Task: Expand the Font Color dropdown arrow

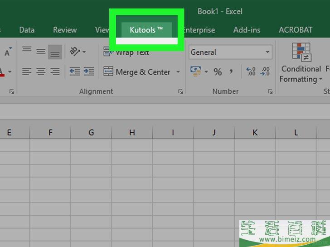Action: tap(10, 72)
